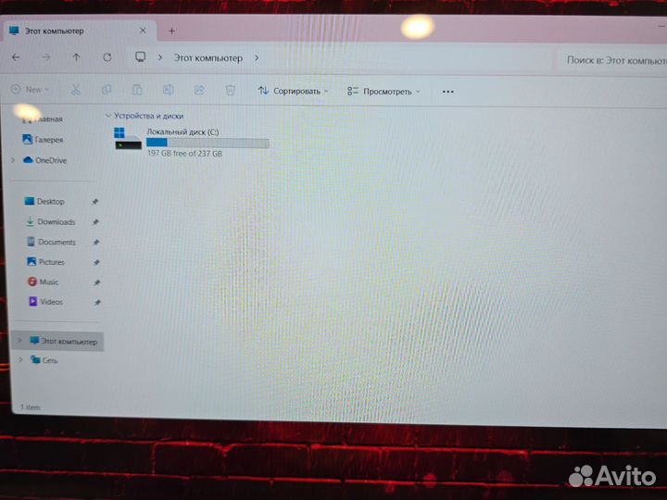Viewport: 667px width, 500px height.
Task: Click the Share icon in the toolbar
Action: (199, 90)
